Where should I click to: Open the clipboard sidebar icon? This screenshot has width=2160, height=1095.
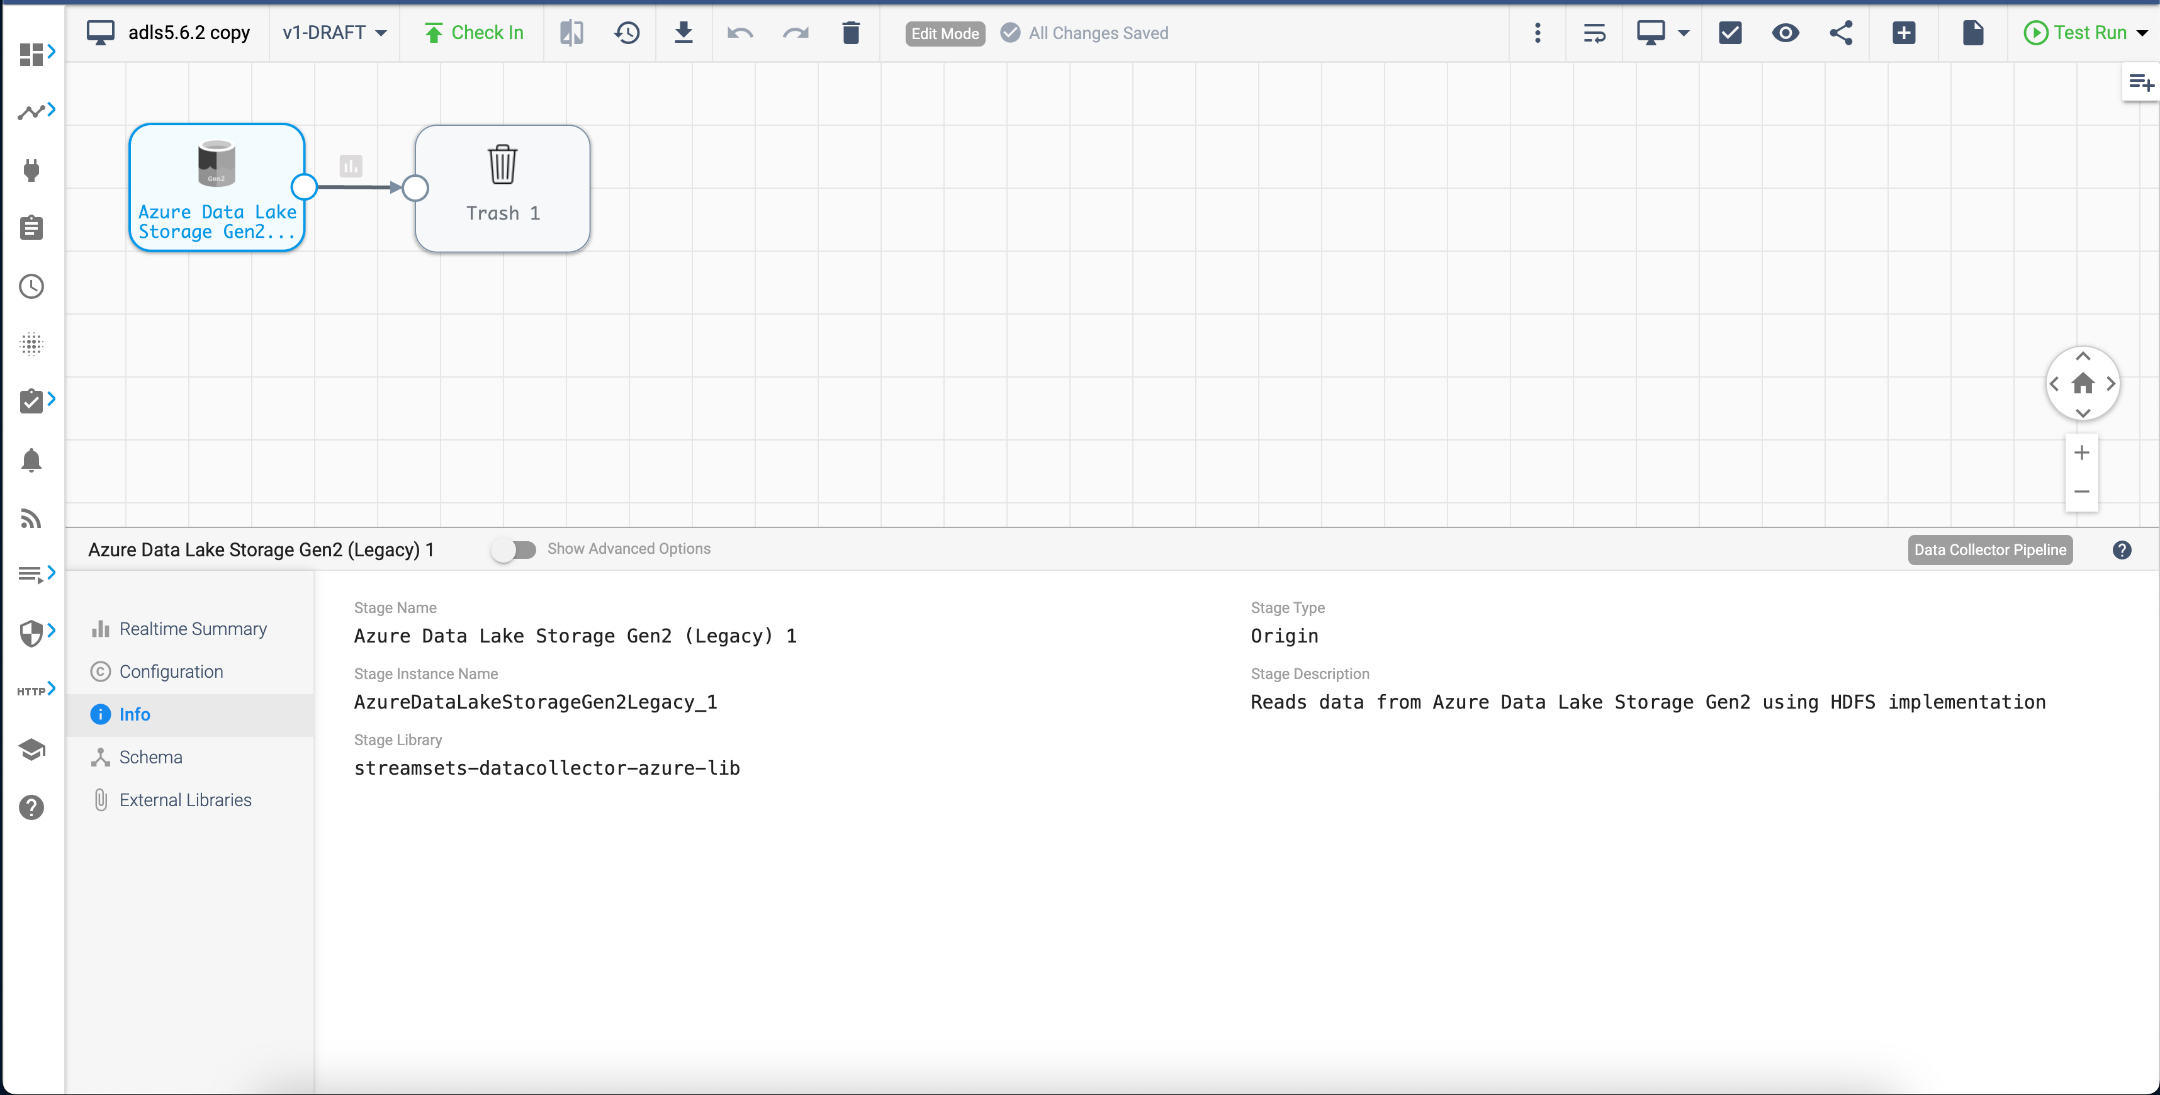(x=32, y=228)
